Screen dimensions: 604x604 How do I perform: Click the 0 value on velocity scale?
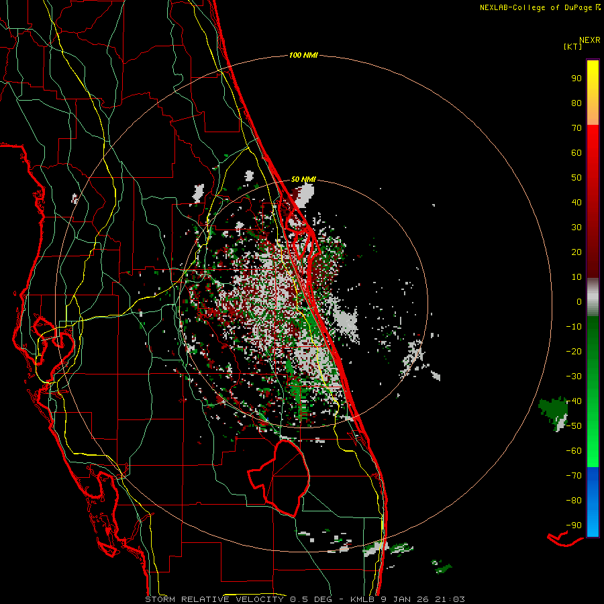[579, 301]
